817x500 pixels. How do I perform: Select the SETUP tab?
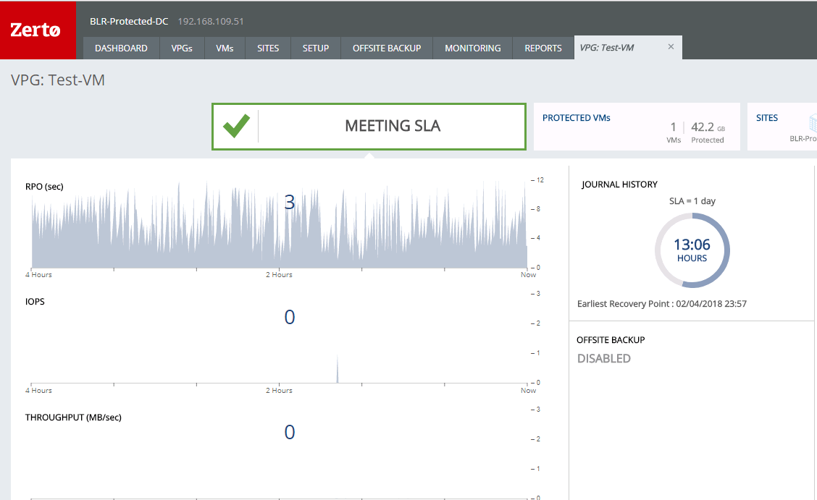coord(316,48)
